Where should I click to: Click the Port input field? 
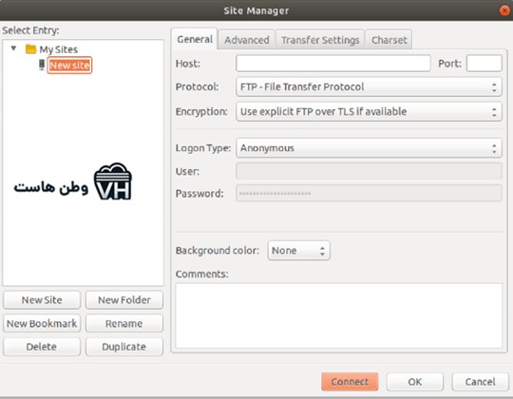click(484, 63)
